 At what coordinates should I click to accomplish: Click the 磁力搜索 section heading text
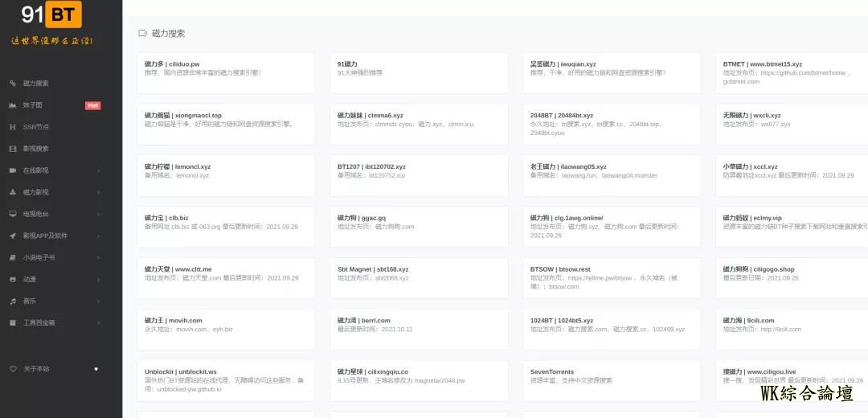click(168, 33)
